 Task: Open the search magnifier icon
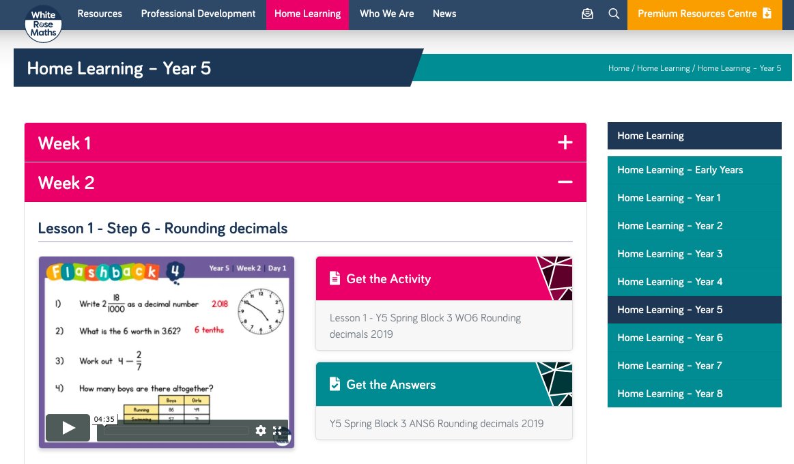(614, 14)
